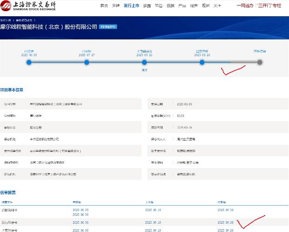Open the 关于 navigation menu item

217,6
